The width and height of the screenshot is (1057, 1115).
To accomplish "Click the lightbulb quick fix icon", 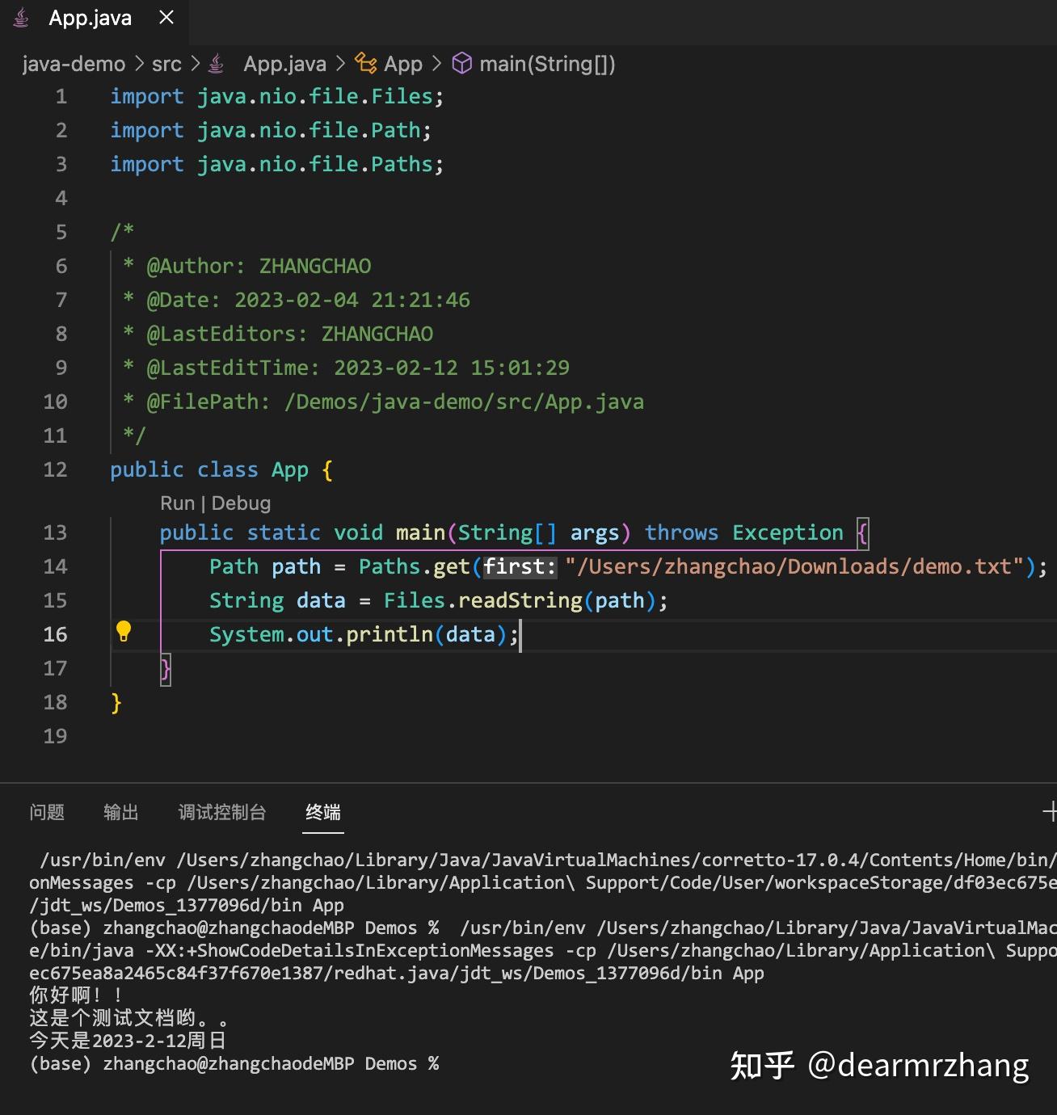I will point(124,632).
